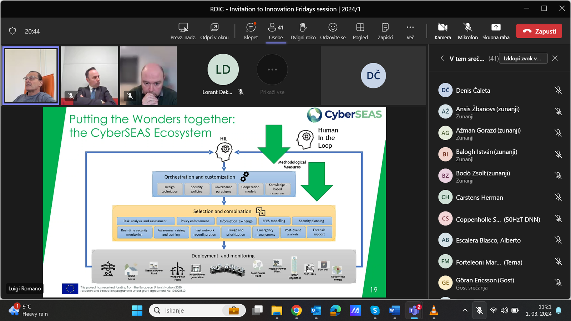Click the Dvigni roko raise hand icon
The width and height of the screenshot is (571, 321).
click(x=303, y=27)
